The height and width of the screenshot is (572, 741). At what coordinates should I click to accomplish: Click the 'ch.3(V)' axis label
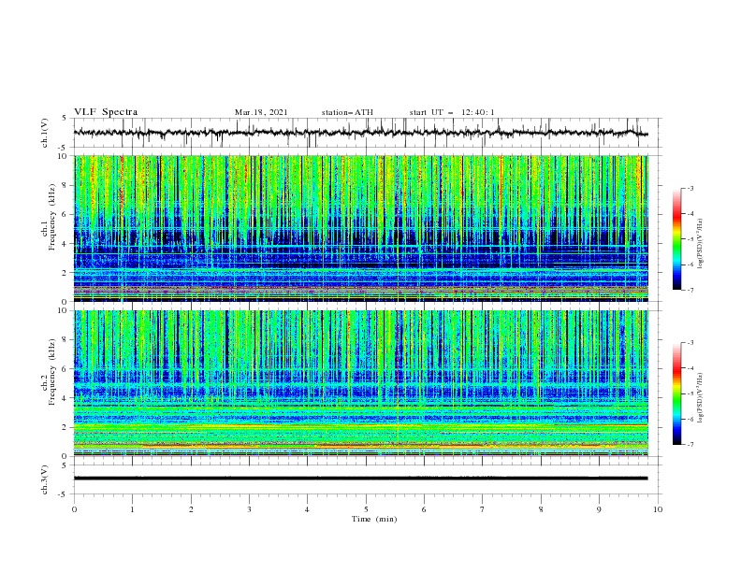click(45, 479)
